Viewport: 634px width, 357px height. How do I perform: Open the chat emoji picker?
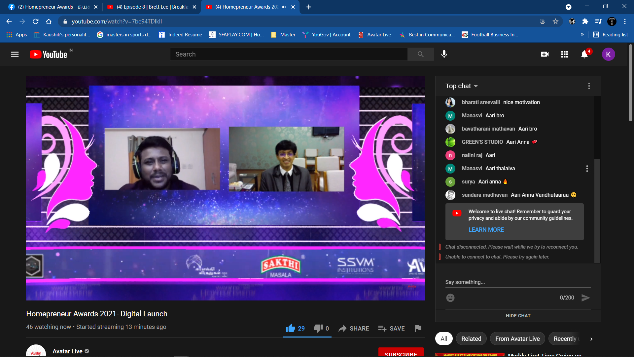pyautogui.click(x=450, y=298)
